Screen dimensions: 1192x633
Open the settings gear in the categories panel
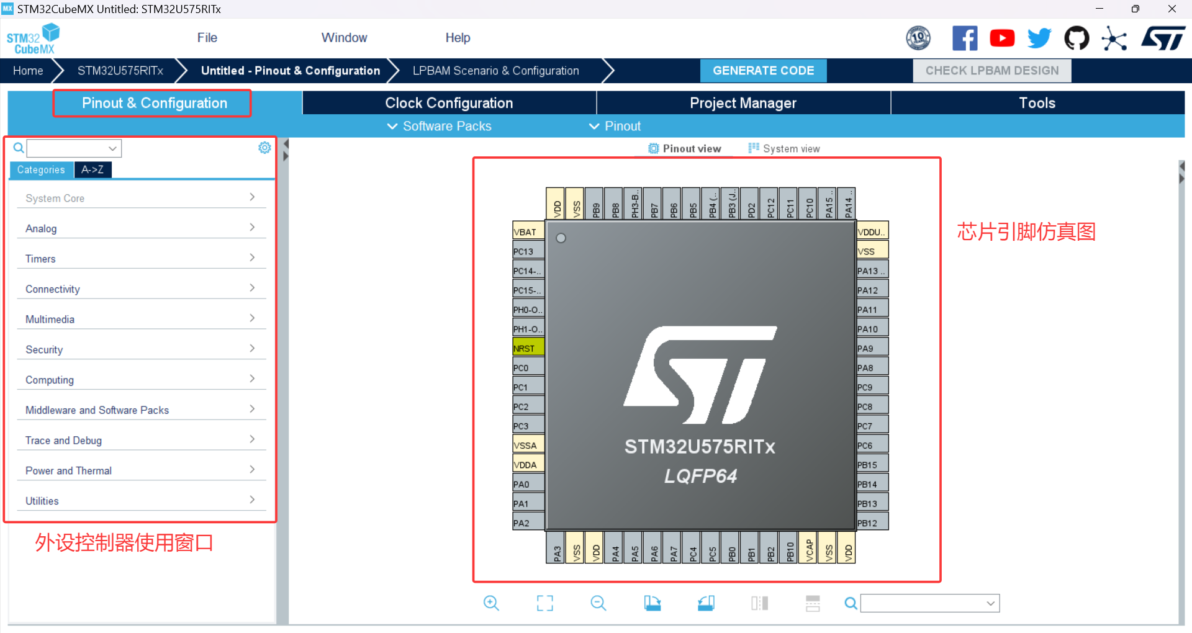[x=264, y=148]
